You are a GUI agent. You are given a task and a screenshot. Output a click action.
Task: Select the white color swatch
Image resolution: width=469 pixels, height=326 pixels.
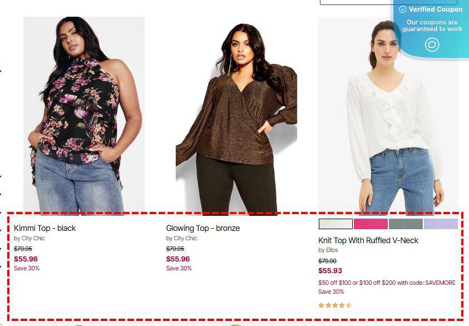[335, 224]
